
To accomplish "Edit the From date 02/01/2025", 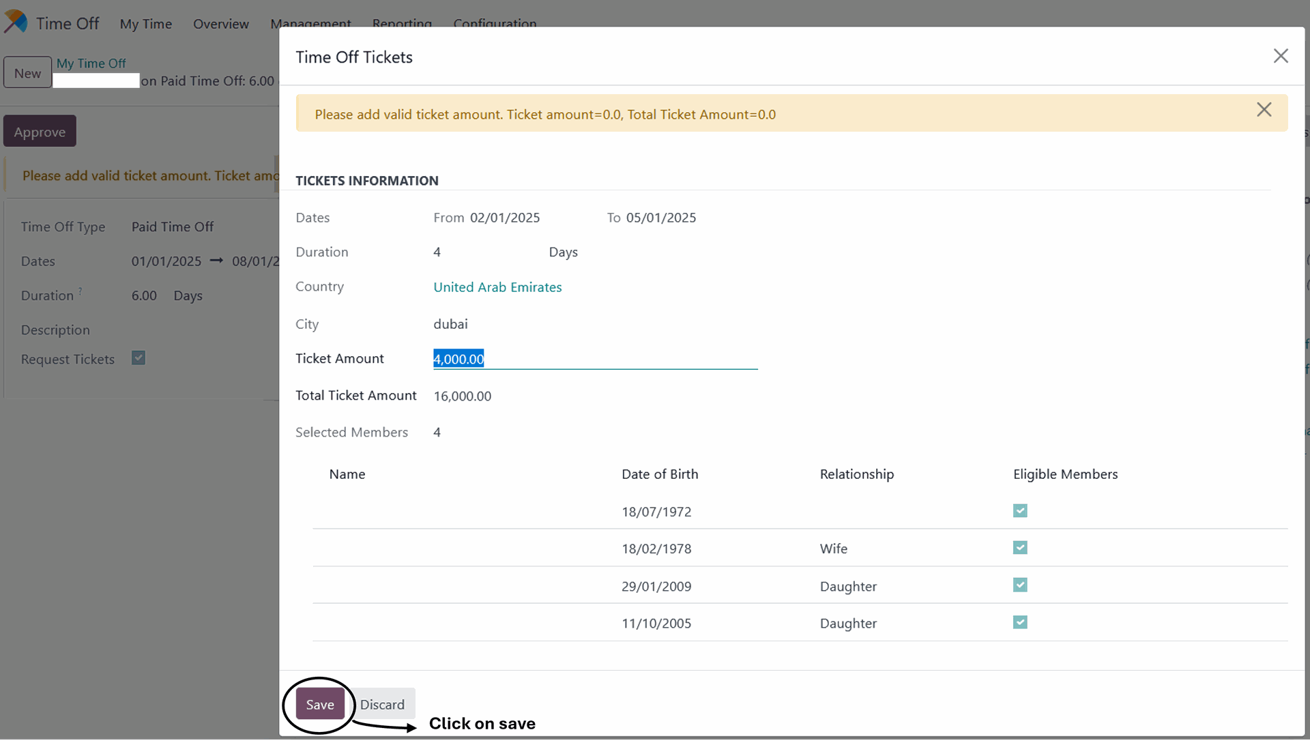I will [504, 218].
